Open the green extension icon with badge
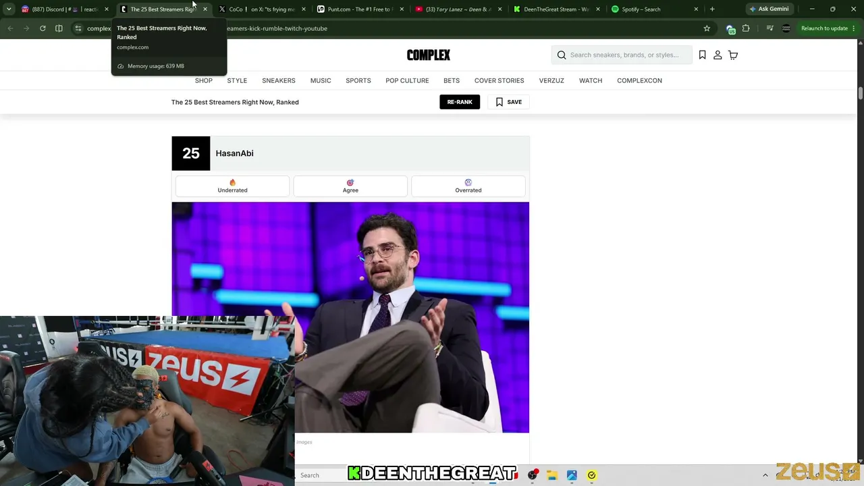864x486 pixels. pyautogui.click(x=730, y=28)
